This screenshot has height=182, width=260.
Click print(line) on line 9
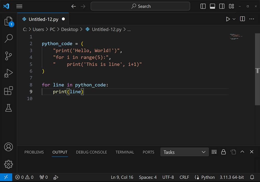coord(68,92)
